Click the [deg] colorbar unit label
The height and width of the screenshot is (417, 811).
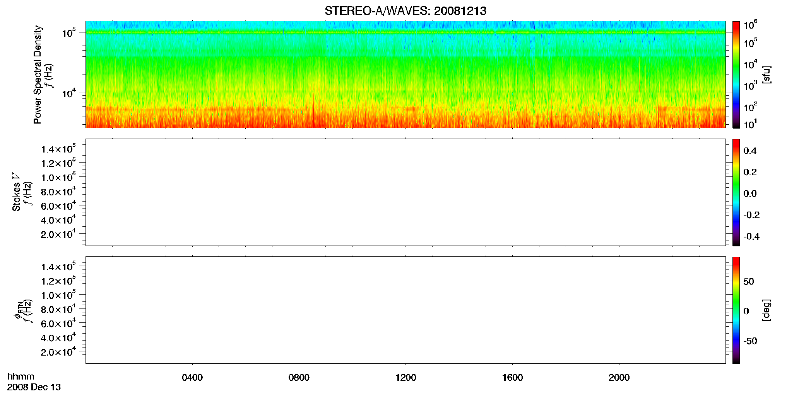(x=767, y=310)
